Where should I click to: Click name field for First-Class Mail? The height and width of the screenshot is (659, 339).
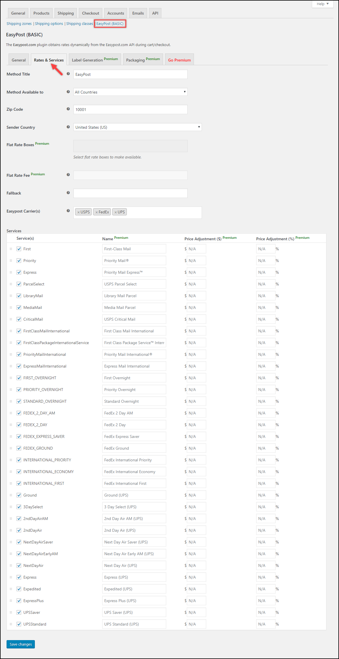[134, 249]
